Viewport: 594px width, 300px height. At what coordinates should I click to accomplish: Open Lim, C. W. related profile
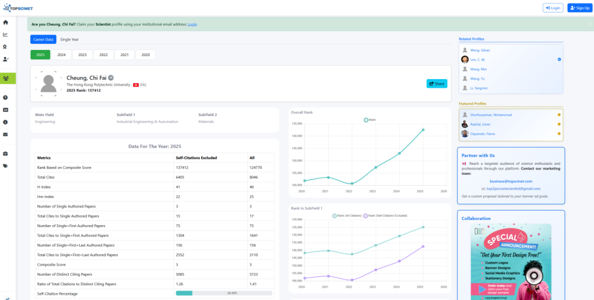[477, 59]
